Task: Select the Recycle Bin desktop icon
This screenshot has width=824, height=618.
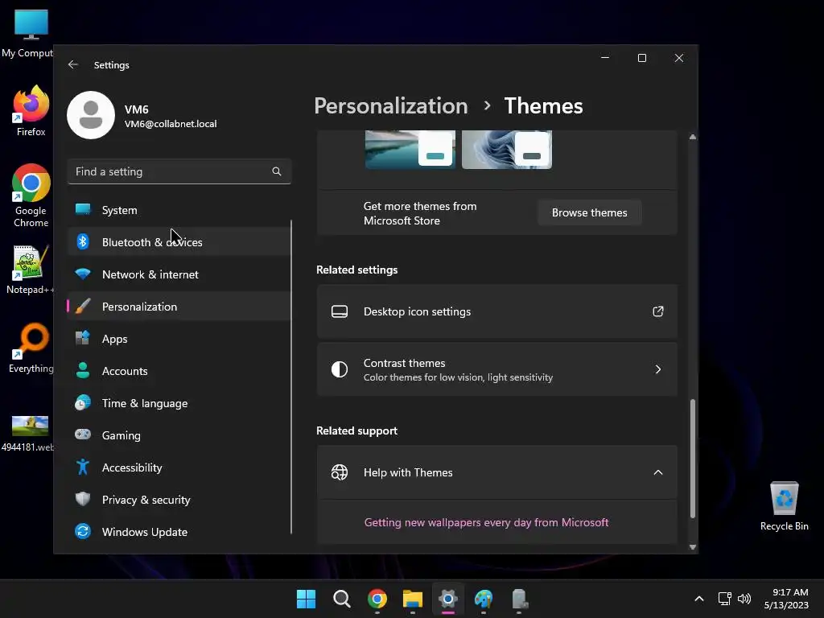Action: click(x=784, y=506)
